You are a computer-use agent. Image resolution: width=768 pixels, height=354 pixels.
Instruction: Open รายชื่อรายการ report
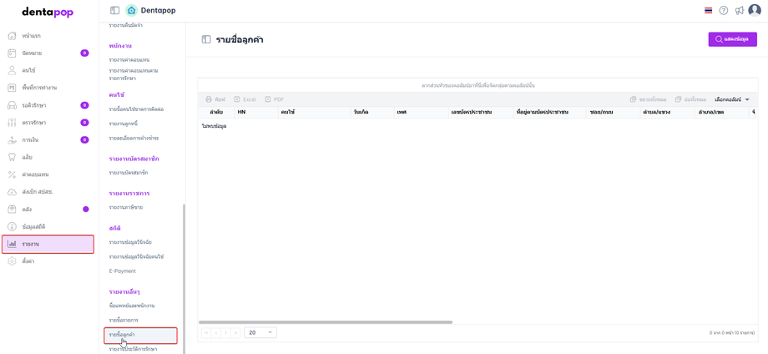tap(124, 320)
